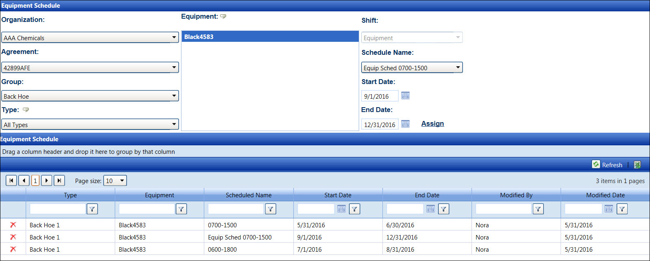Show the Equipment label tooltip icon
This screenshot has height=261, width=650.
click(x=223, y=17)
